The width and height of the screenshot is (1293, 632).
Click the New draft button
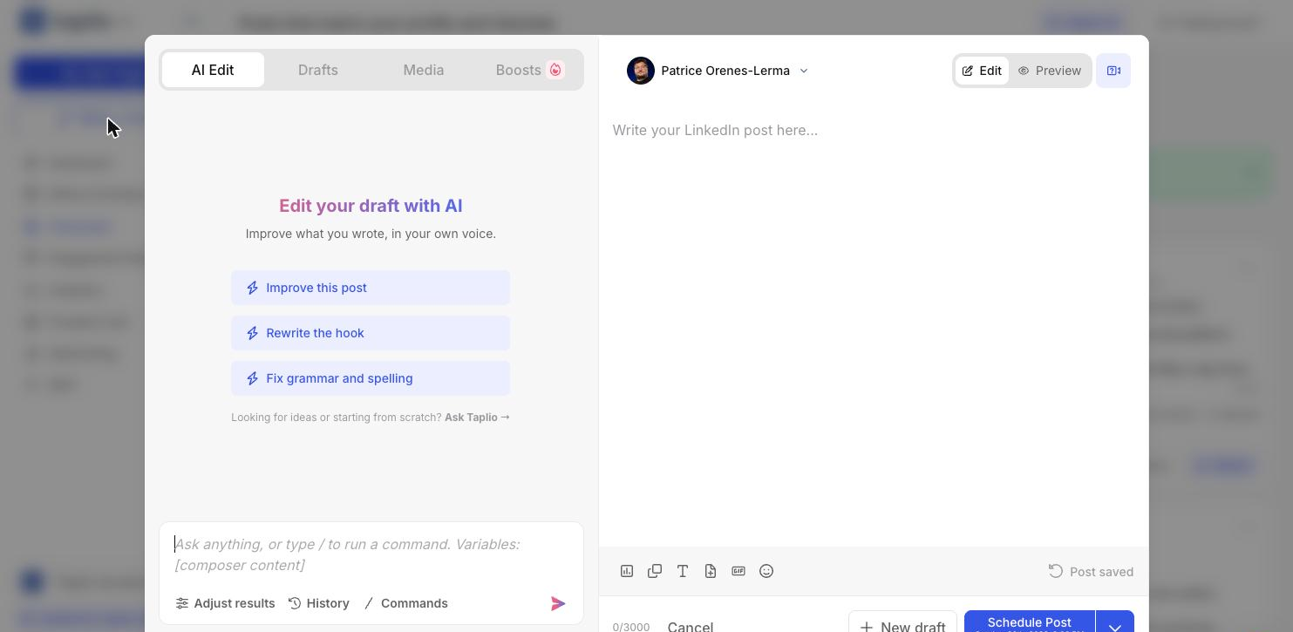[902, 622]
